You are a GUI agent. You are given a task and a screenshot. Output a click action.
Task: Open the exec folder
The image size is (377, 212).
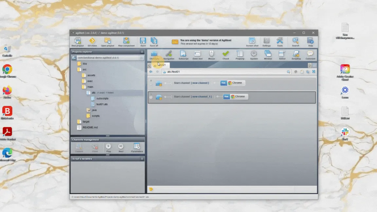87,81
